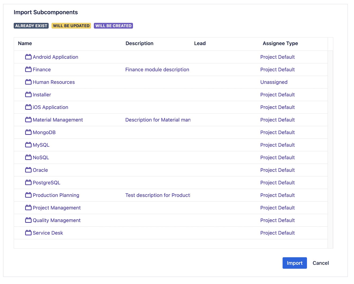This screenshot has width=354, height=284.
Task: Open the Project Default assignee option for MySQL
Action: tap(277, 145)
